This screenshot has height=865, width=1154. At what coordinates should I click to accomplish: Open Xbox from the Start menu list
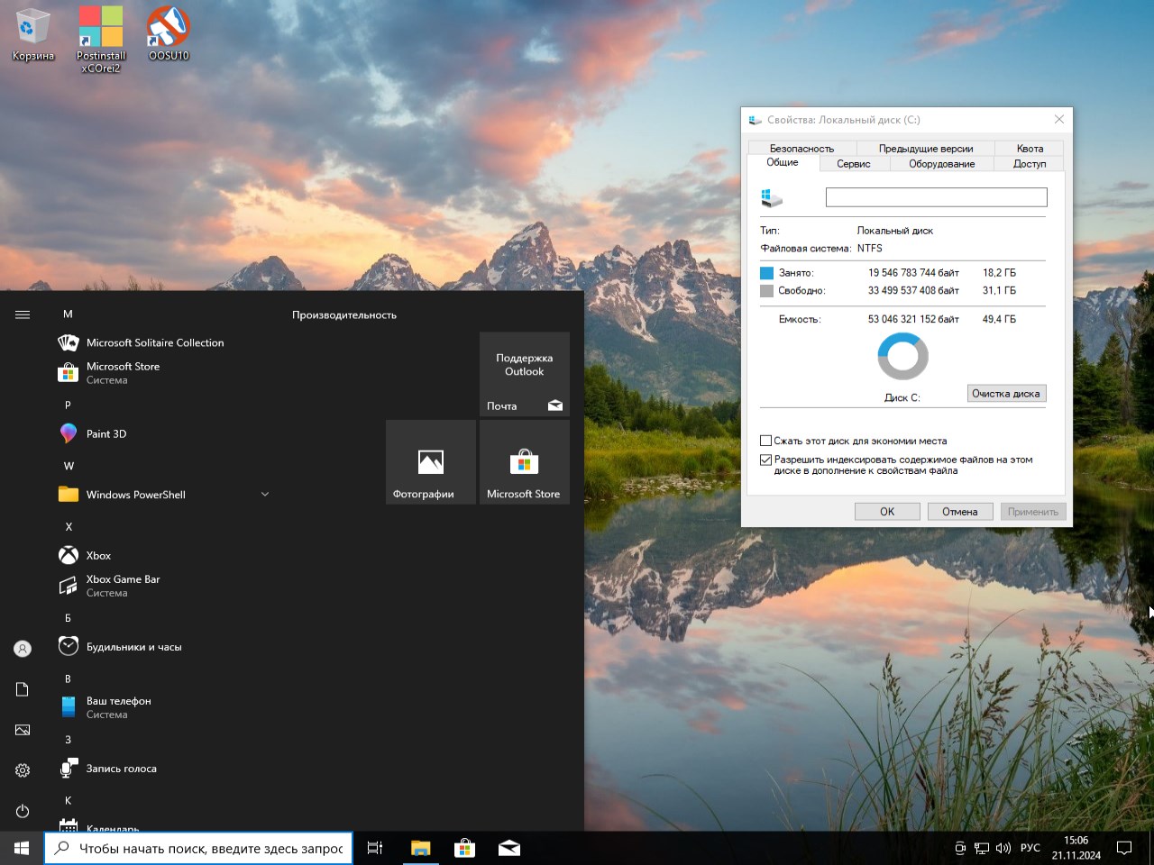click(x=98, y=555)
